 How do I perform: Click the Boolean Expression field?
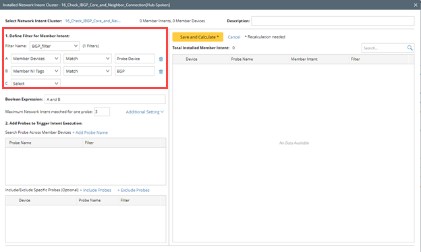click(105, 99)
